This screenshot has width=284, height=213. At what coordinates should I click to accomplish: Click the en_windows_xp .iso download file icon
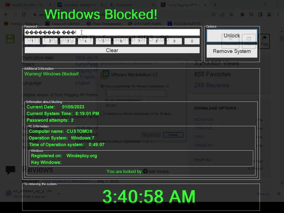coord(8,193)
